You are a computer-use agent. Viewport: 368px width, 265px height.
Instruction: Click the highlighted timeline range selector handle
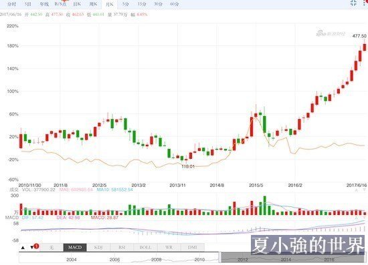coord(292,258)
